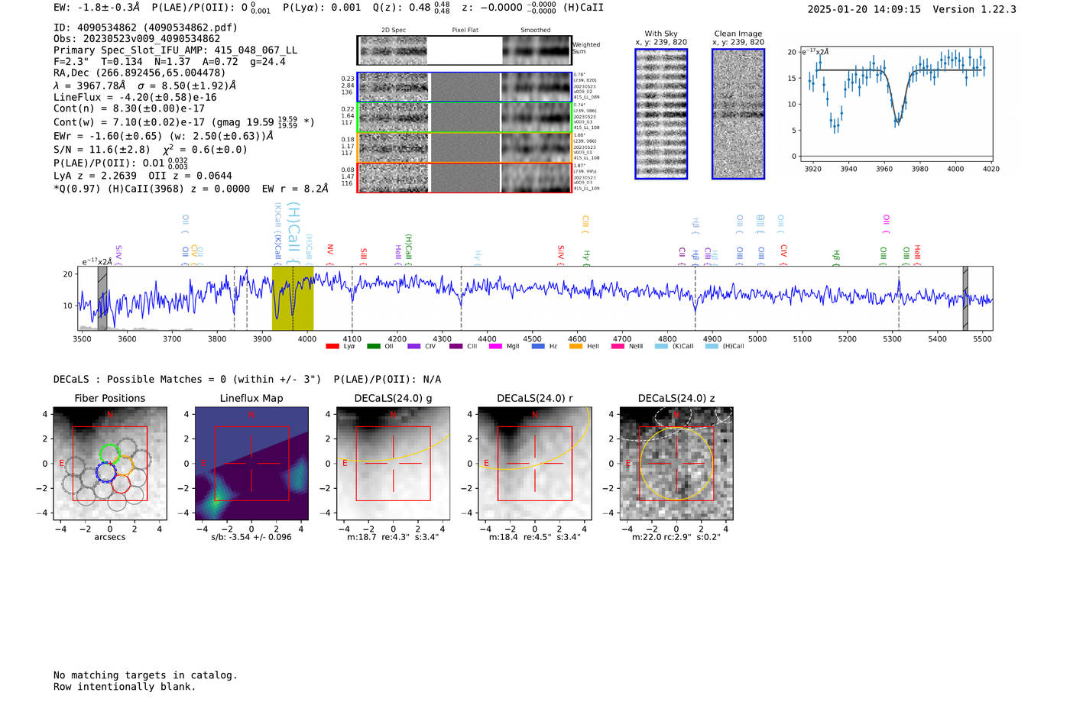Click the Lyα red legend swatch
The height and width of the screenshot is (728, 1070).
(332, 346)
